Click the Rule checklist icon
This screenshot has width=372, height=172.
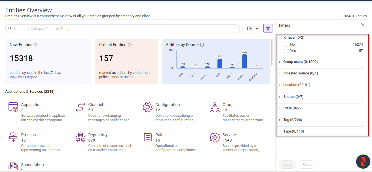147,137
